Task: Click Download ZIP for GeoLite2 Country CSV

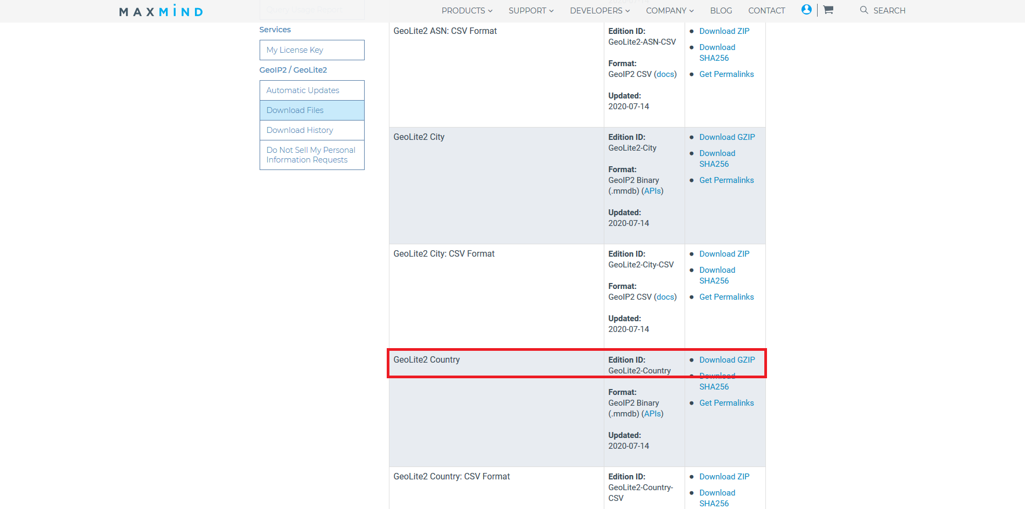Action: click(x=724, y=477)
